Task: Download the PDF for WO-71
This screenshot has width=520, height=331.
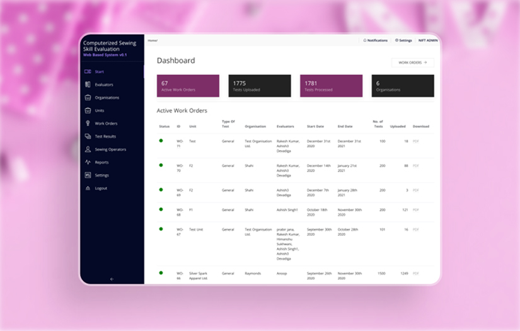Action: (x=416, y=141)
